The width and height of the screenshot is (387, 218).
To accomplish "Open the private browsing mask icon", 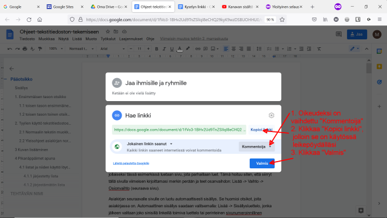I will 338,7.
